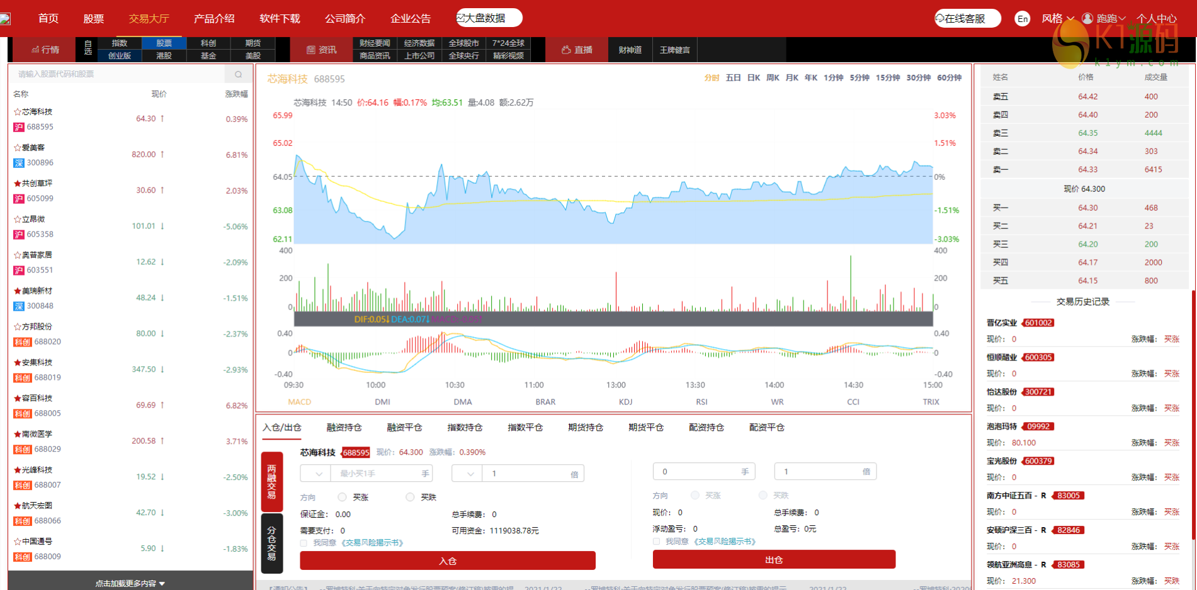Click the stock search magnifier icon

(238, 74)
